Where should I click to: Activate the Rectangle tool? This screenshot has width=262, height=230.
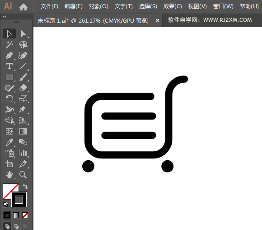[x=9, y=77]
